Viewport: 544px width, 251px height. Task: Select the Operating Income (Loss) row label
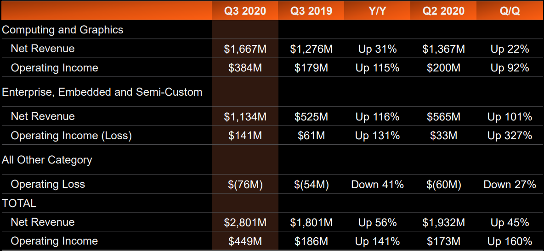click(71, 136)
